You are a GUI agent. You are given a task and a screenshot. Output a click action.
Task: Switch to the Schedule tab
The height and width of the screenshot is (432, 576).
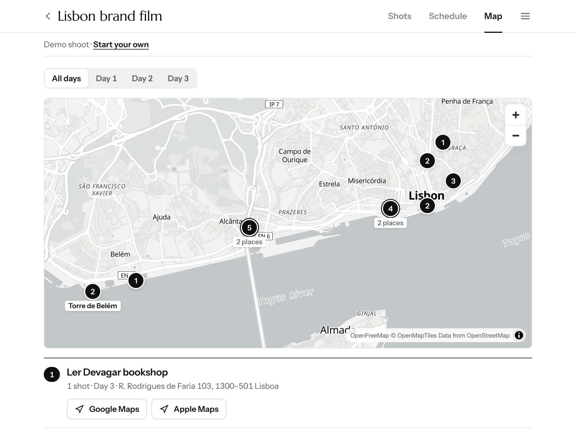coord(448,16)
